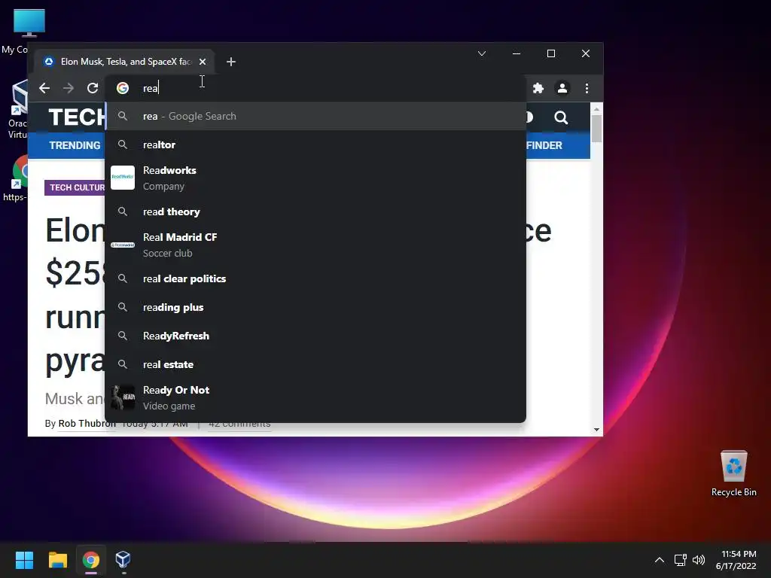
Task: Open File Explorer from taskbar
Action: point(57,560)
